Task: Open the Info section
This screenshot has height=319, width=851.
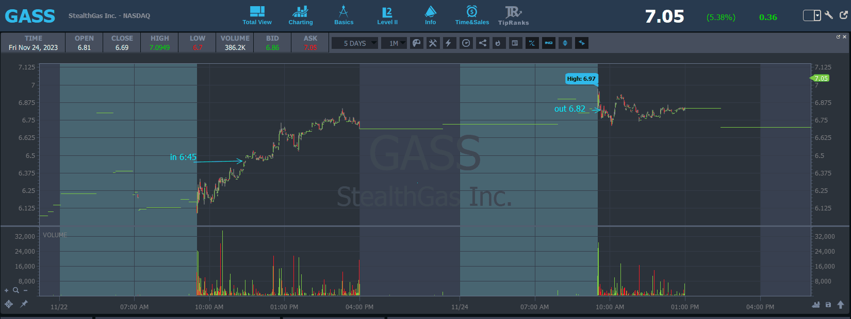Action: [430, 15]
